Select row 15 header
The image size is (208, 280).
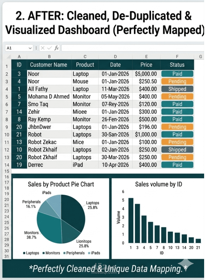[x=7, y=171]
